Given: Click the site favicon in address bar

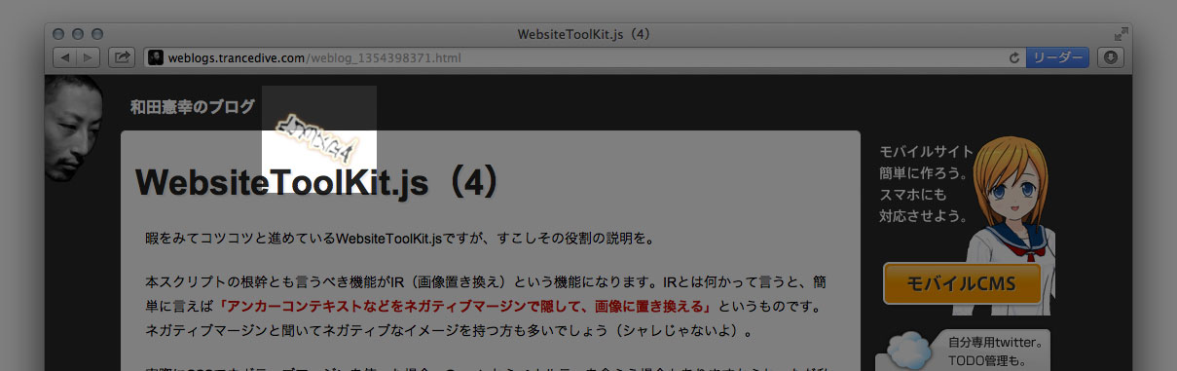Looking at the screenshot, I should (x=156, y=58).
